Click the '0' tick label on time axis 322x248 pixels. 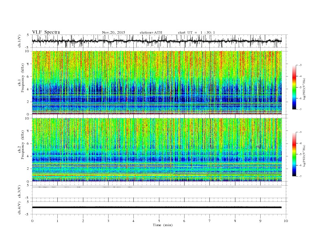[x=32, y=221]
